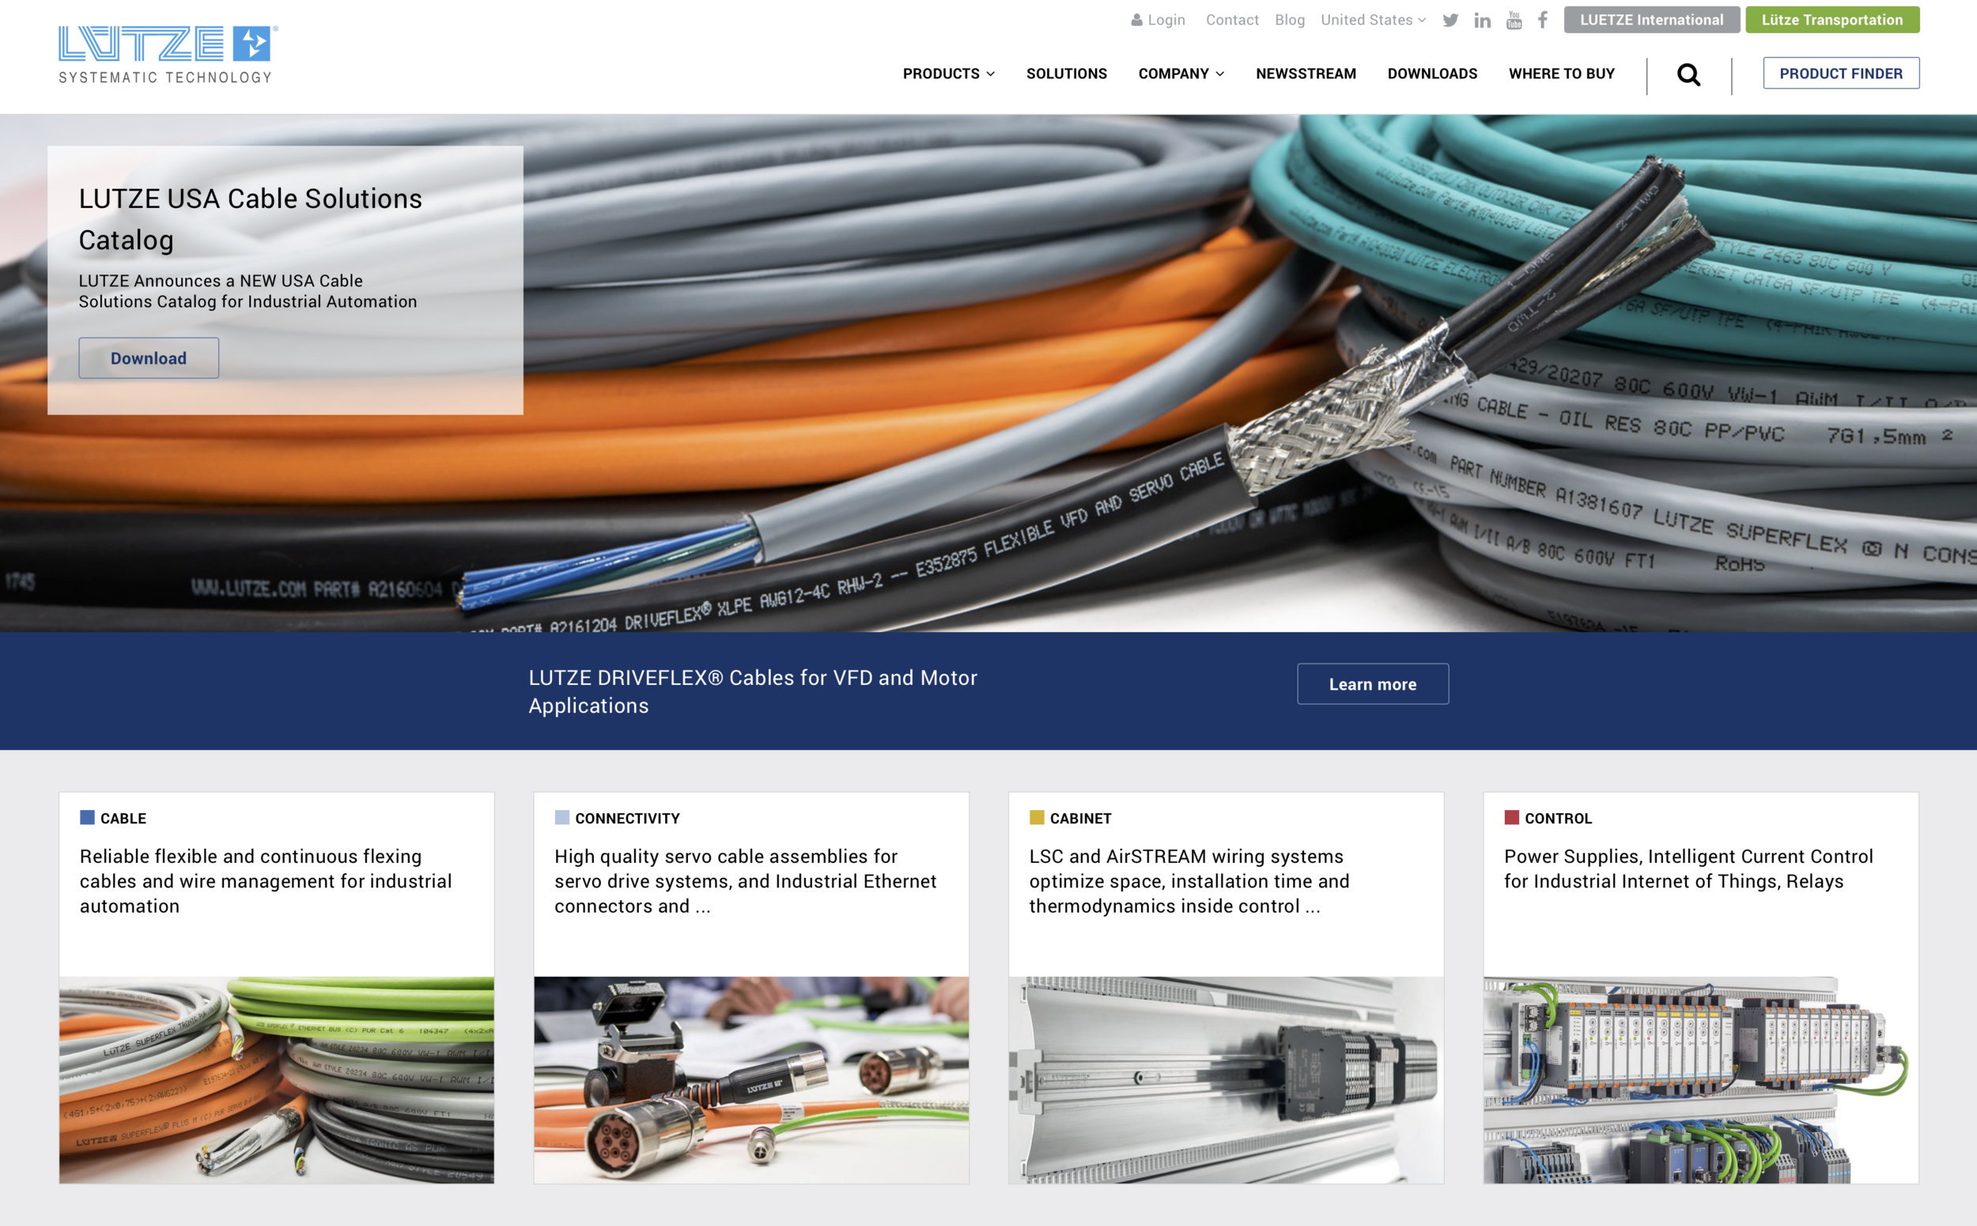The width and height of the screenshot is (1977, 1226).
Task: Click the 'High quality servo cable assemblies' description
Action: [745, 880]
